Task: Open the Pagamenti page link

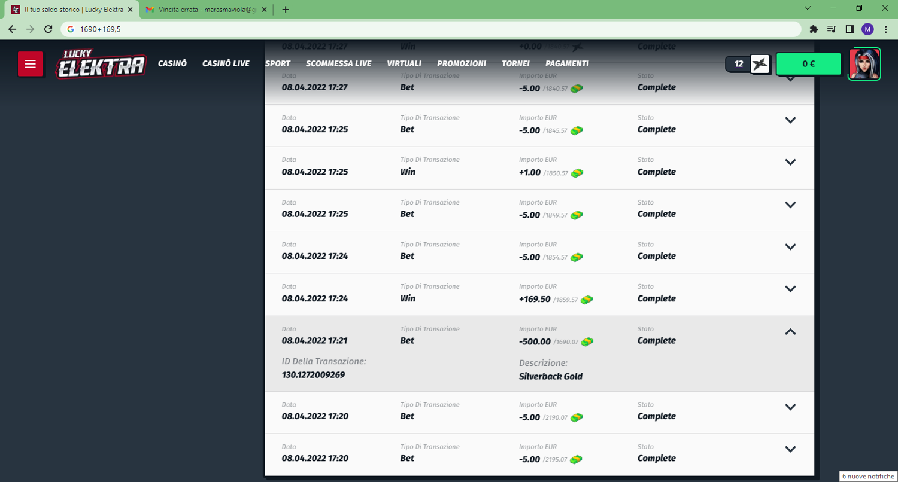Action: (567, 63)
